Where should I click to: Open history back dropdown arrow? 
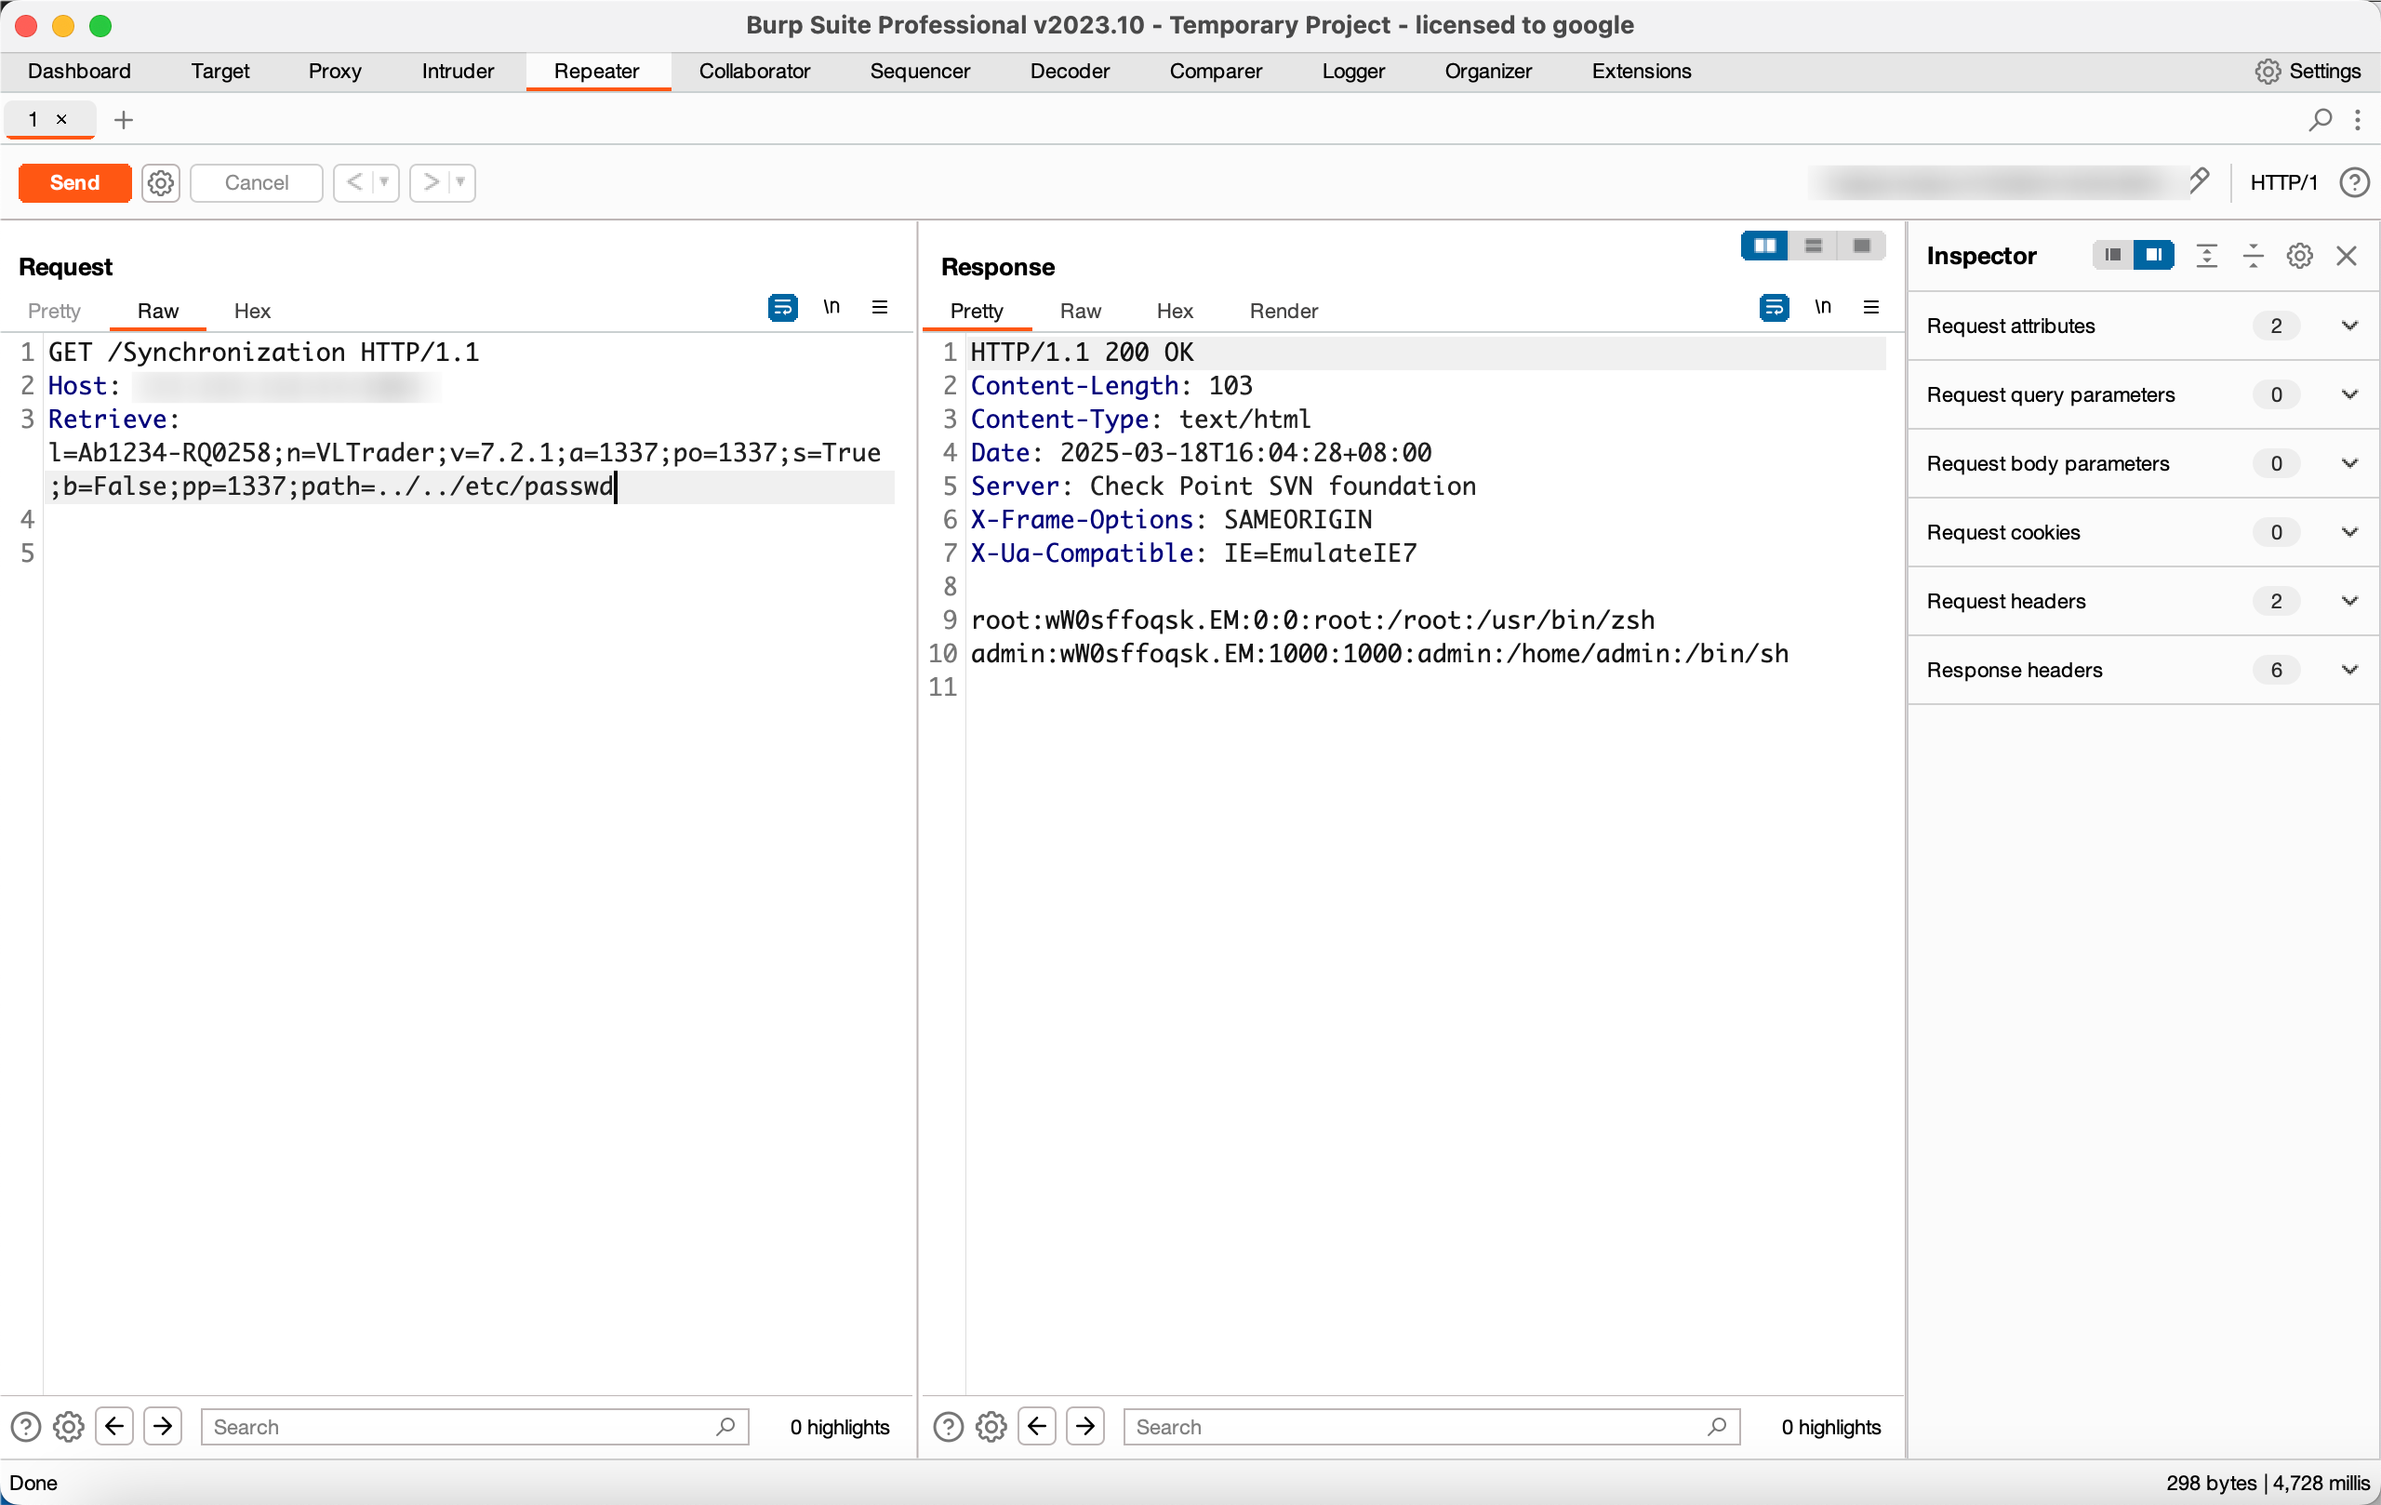click(x=385, y=183)
